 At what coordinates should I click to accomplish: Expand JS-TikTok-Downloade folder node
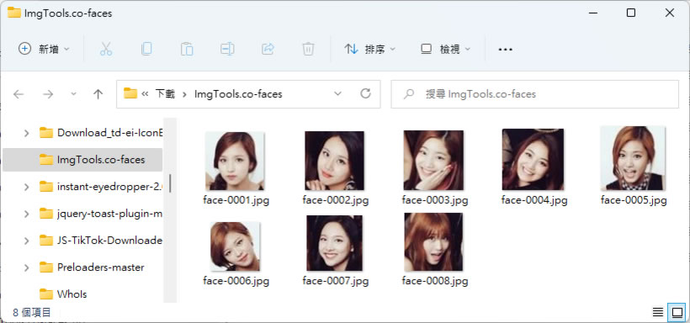click(26, 241)
